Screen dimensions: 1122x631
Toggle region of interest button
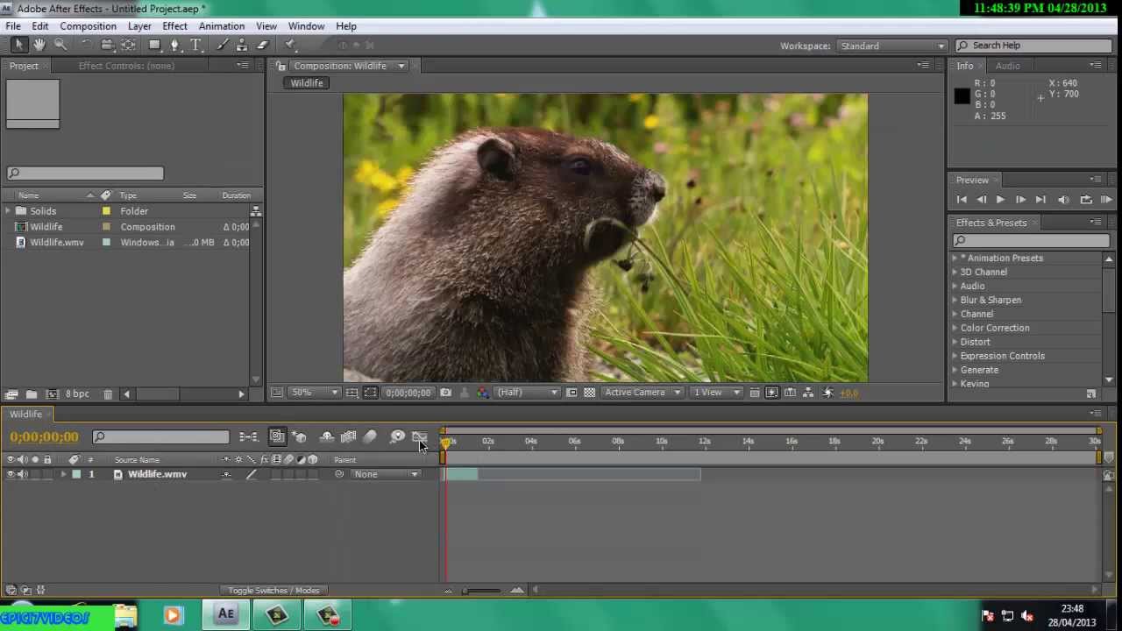pos(572,393)
